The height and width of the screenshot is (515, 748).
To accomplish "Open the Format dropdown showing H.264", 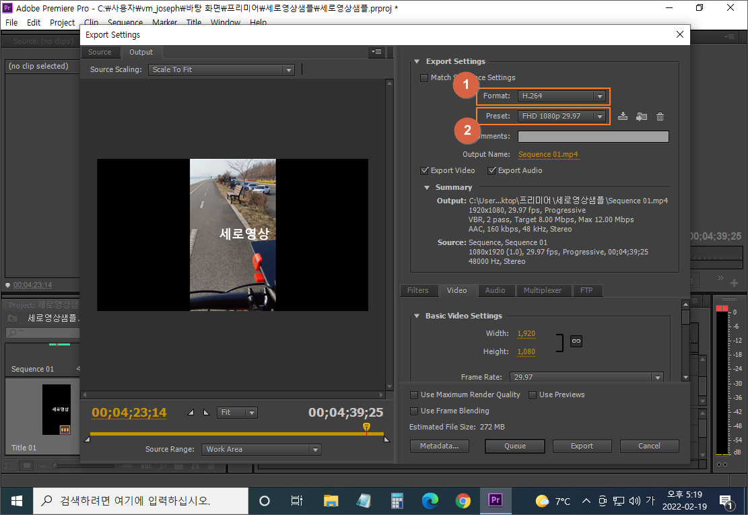I will 562,96.
